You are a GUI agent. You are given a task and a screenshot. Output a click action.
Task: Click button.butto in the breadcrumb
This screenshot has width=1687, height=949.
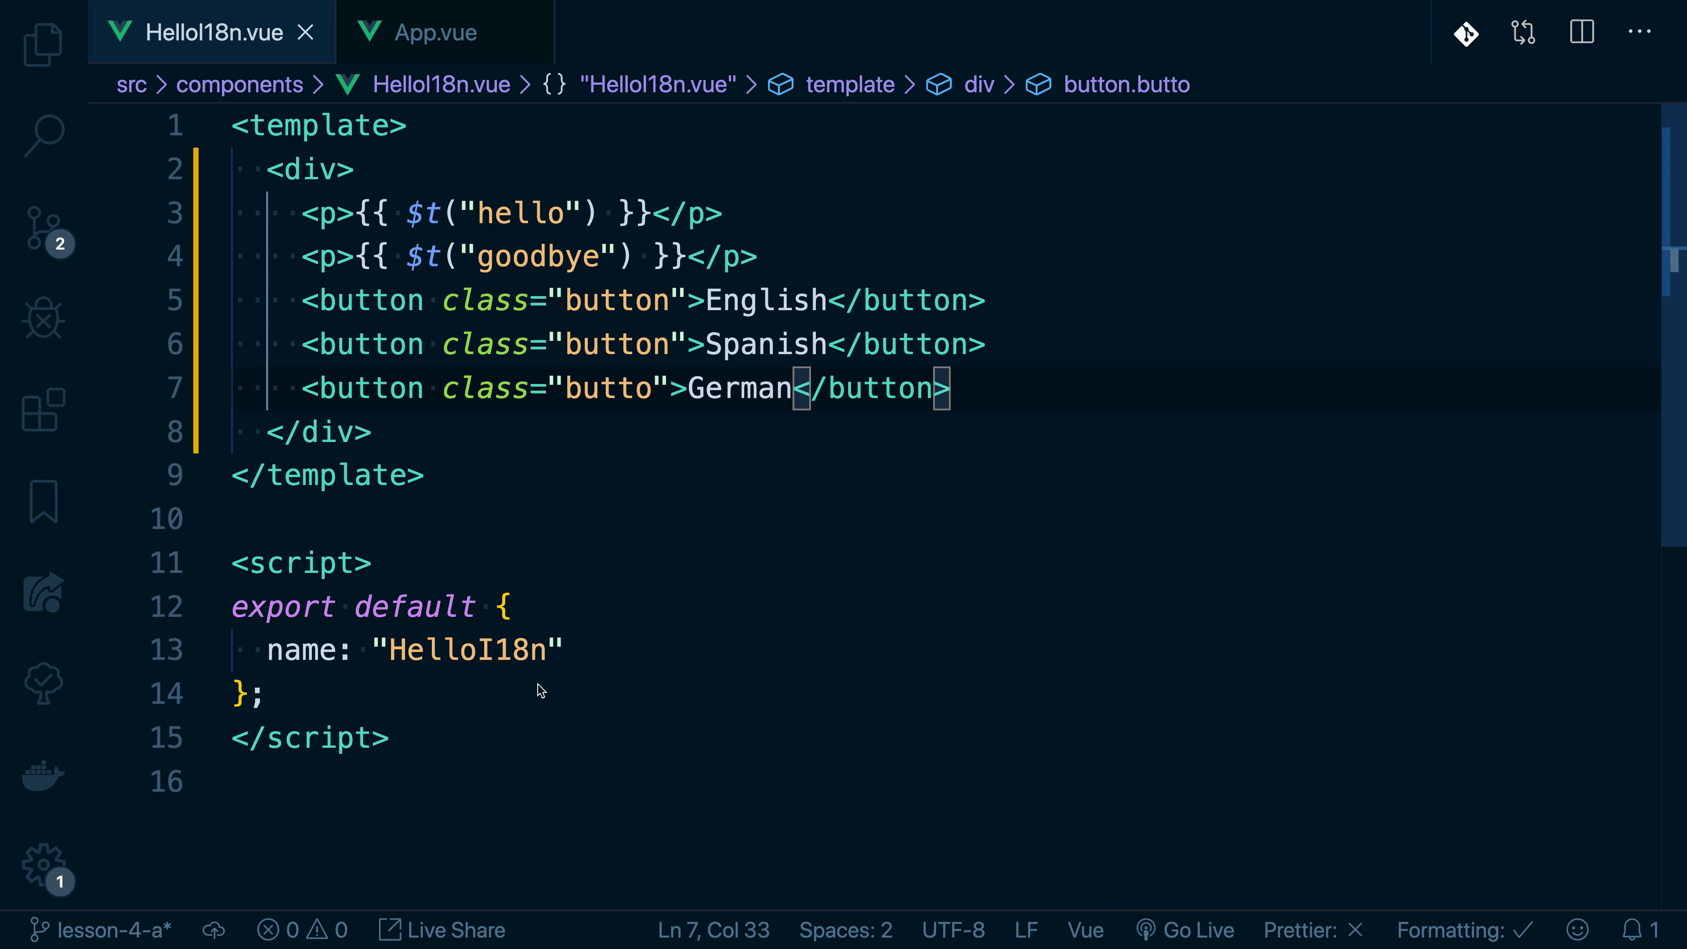(1126, 84)
